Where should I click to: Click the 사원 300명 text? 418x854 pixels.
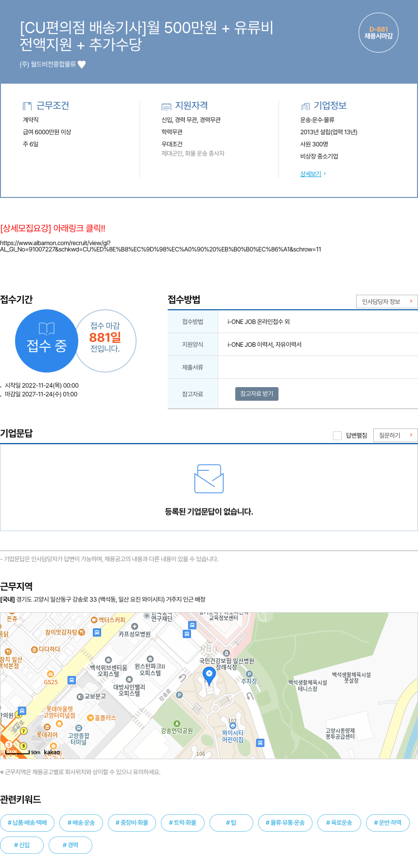(314, 144)
